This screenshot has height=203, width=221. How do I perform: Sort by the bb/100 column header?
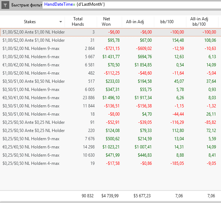point(167,22)
